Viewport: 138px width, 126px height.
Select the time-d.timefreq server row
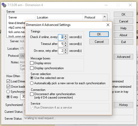pyautogui.click(x=17, y=23)
